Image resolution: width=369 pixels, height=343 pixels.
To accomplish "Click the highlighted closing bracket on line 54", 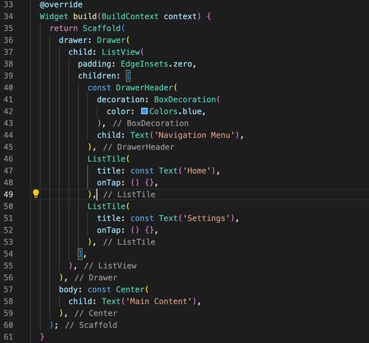I will [x=80, y=254].
